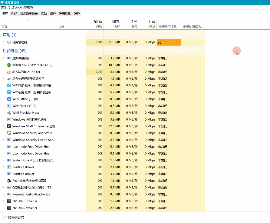
Task: Select the Runtime Broker 3.7 MB row
Action: [103, 174]
